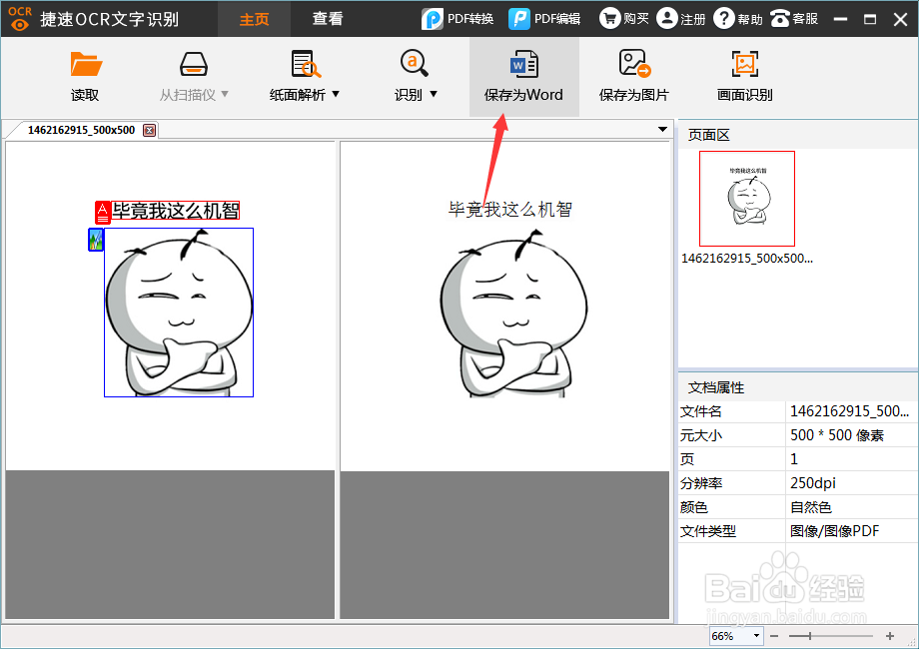Launch the PDF编辑 tool icon
Image resolution: width=919 pixels, height=649 pixels.
click(518, 18)
